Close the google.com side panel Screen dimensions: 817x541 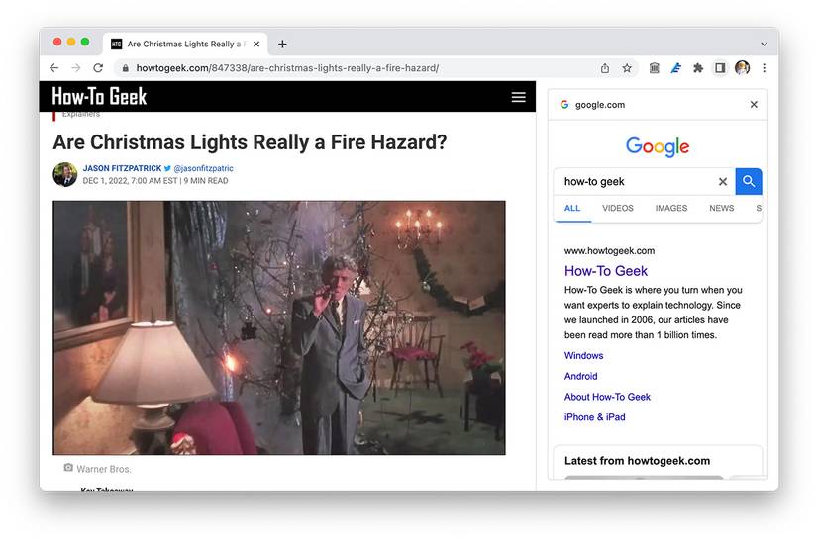(x=754, y=105)
